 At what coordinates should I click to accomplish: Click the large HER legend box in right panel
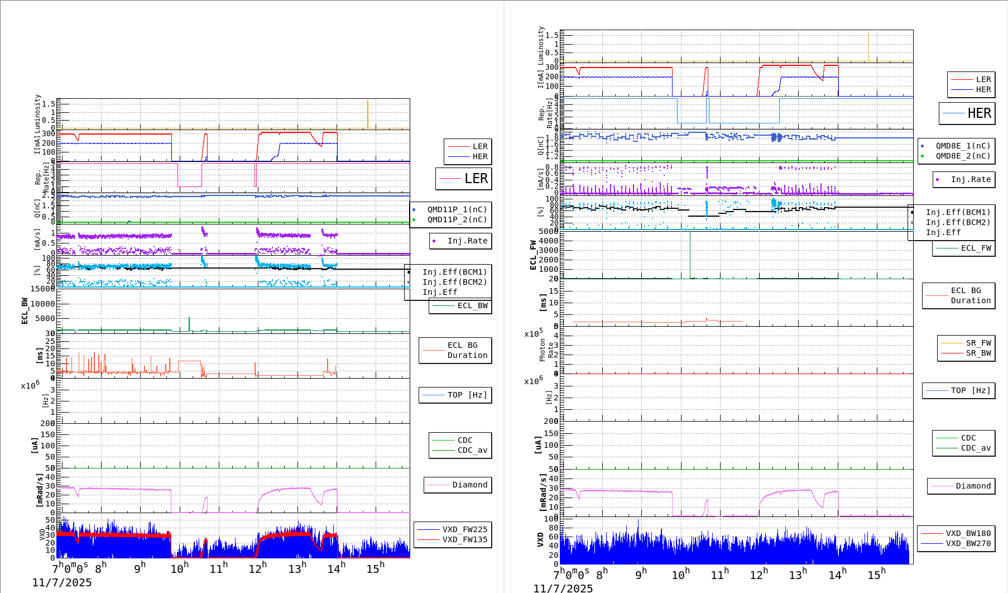pyautogui.click(x=967, y=113)
